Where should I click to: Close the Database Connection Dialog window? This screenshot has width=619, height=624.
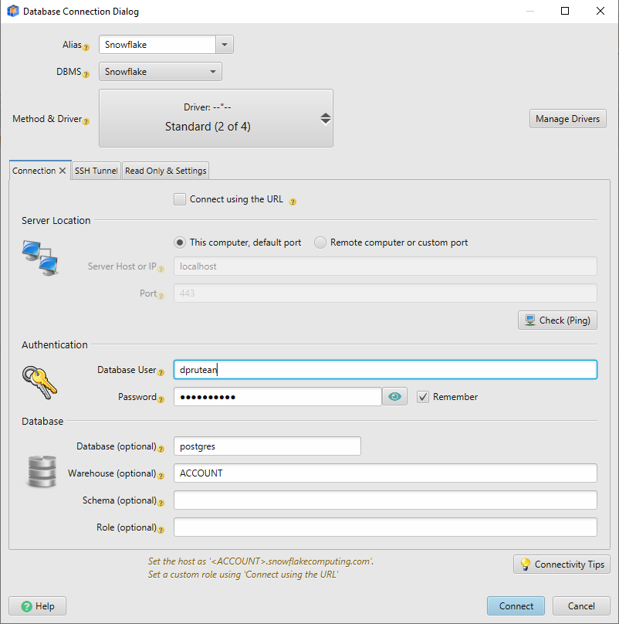600,11
